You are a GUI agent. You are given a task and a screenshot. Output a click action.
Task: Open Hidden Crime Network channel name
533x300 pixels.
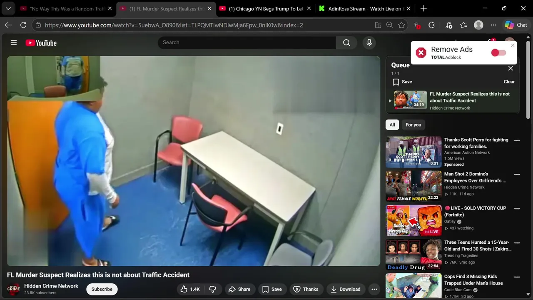click(51, 286)
